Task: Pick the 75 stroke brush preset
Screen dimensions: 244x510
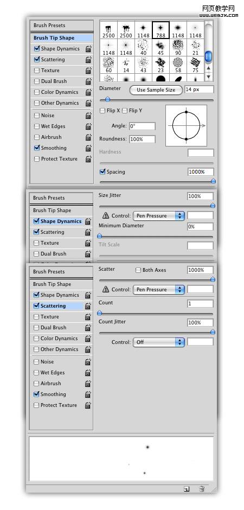Action: pyautogui.click(x=195, y=65)
